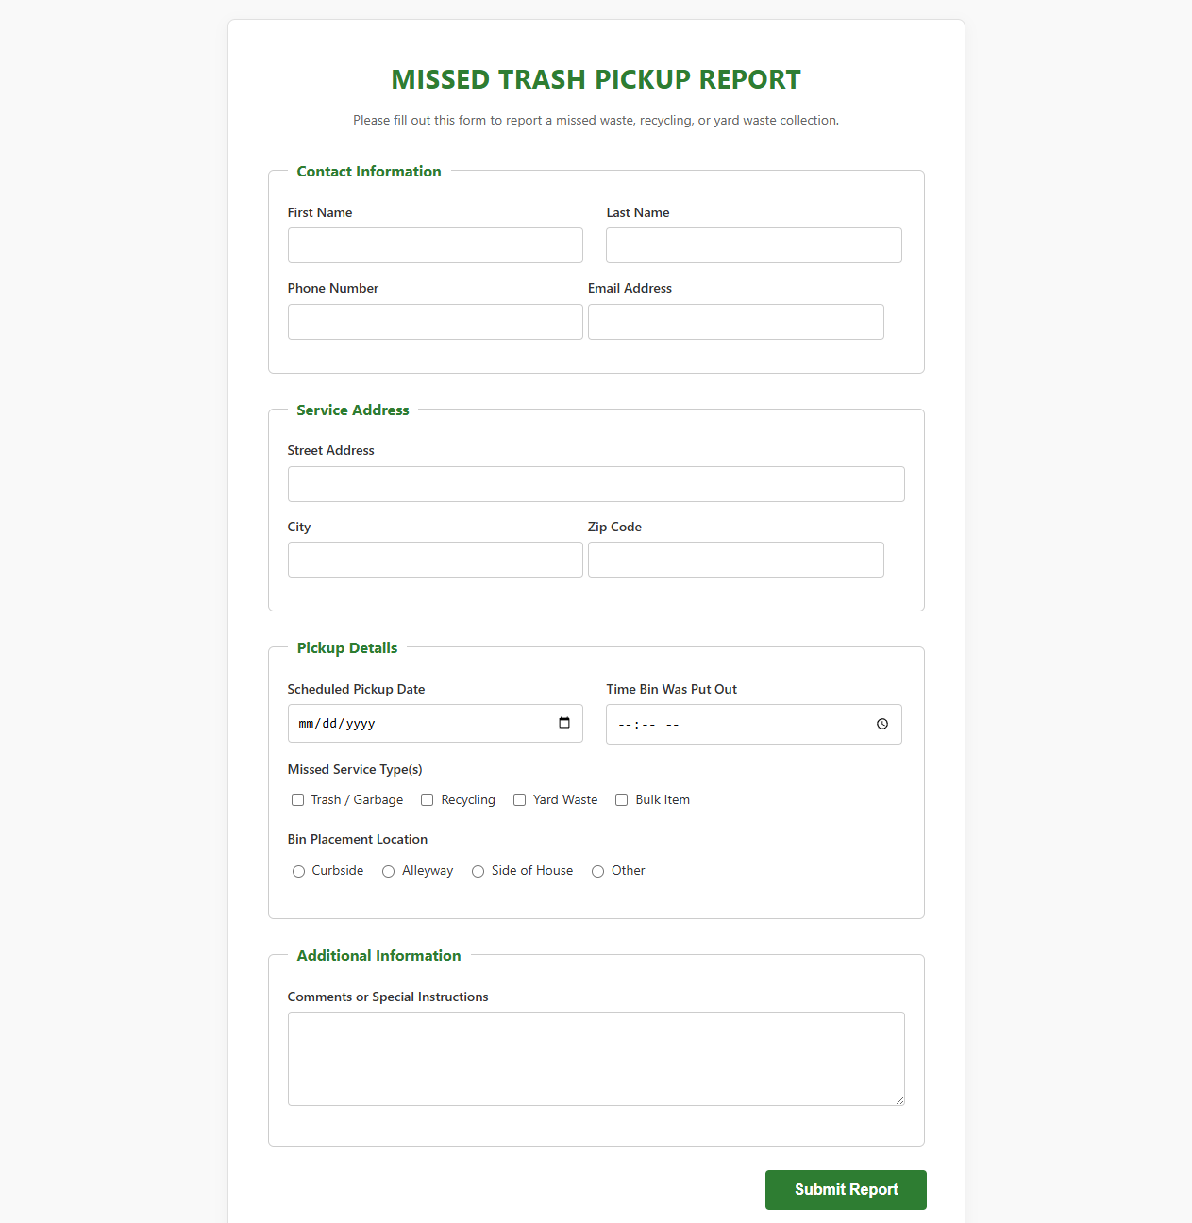
Task: Check the Recycling checkbox
Action: coord(428,799)
